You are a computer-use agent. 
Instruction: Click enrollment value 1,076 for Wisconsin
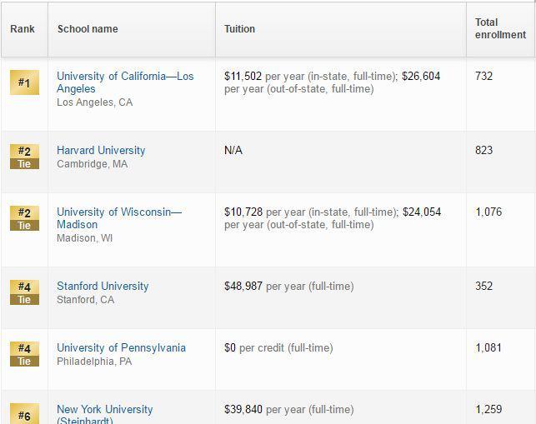tap(488, 212)
